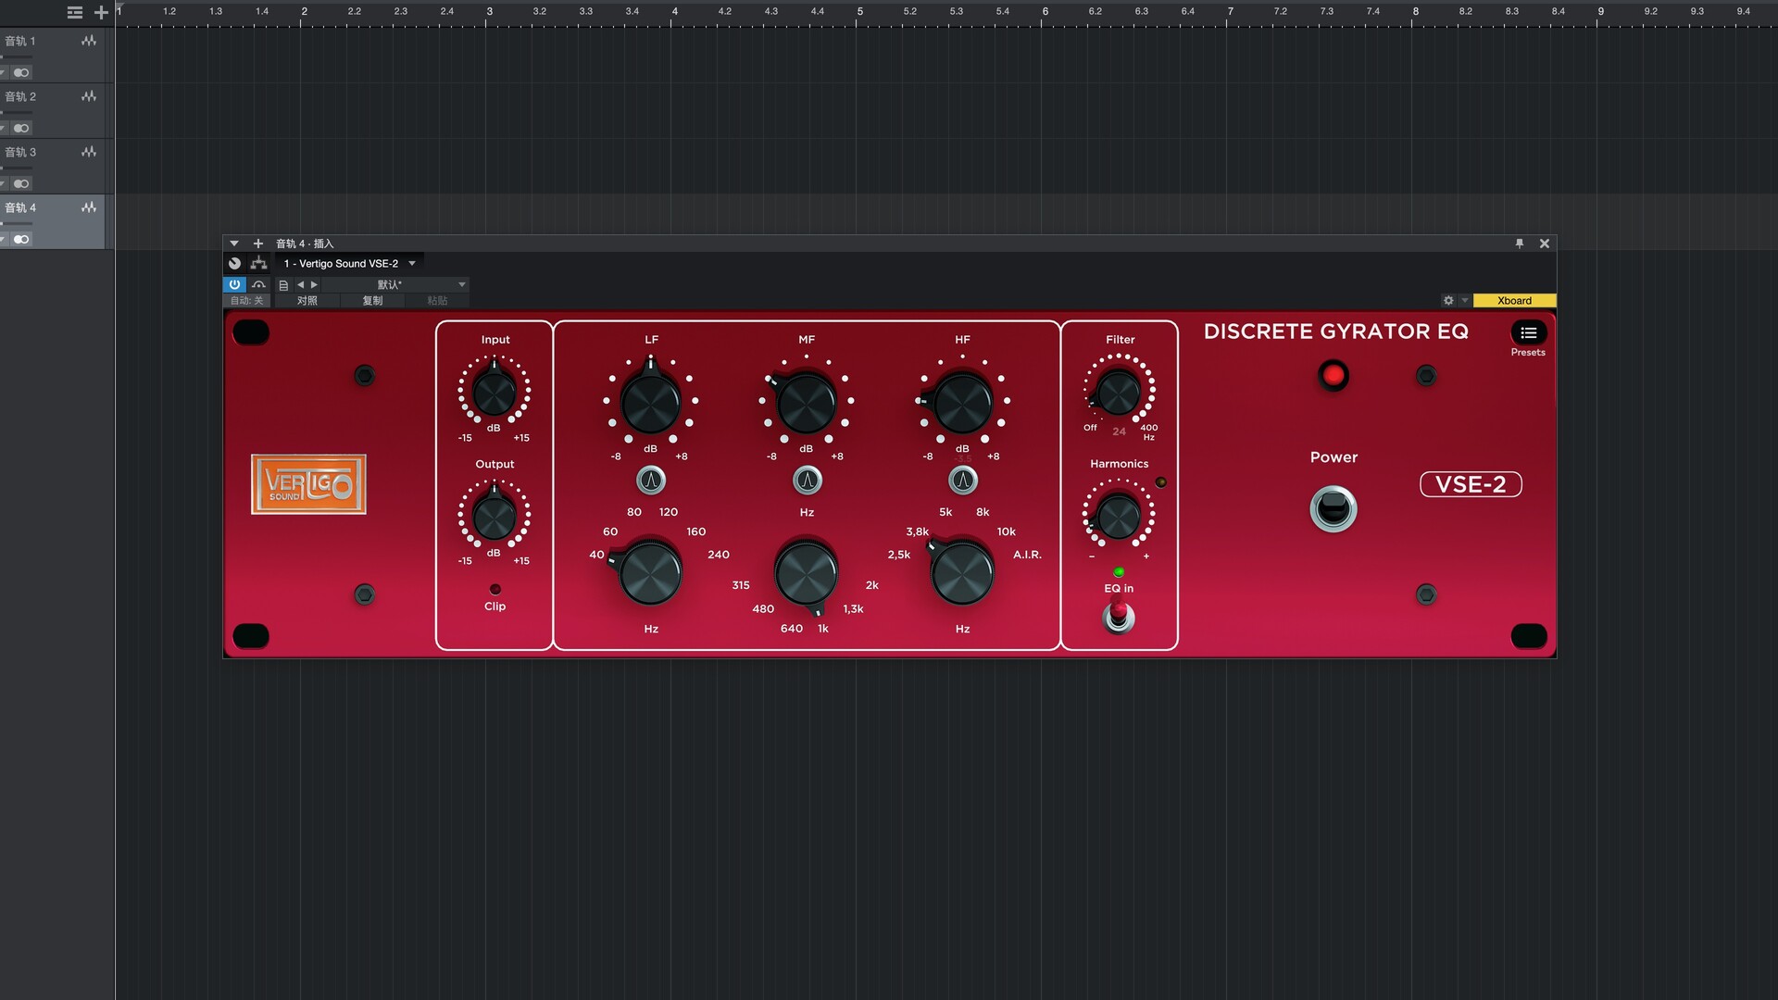Click the audio waveform icon on 音轨 1

coord(89,41)
